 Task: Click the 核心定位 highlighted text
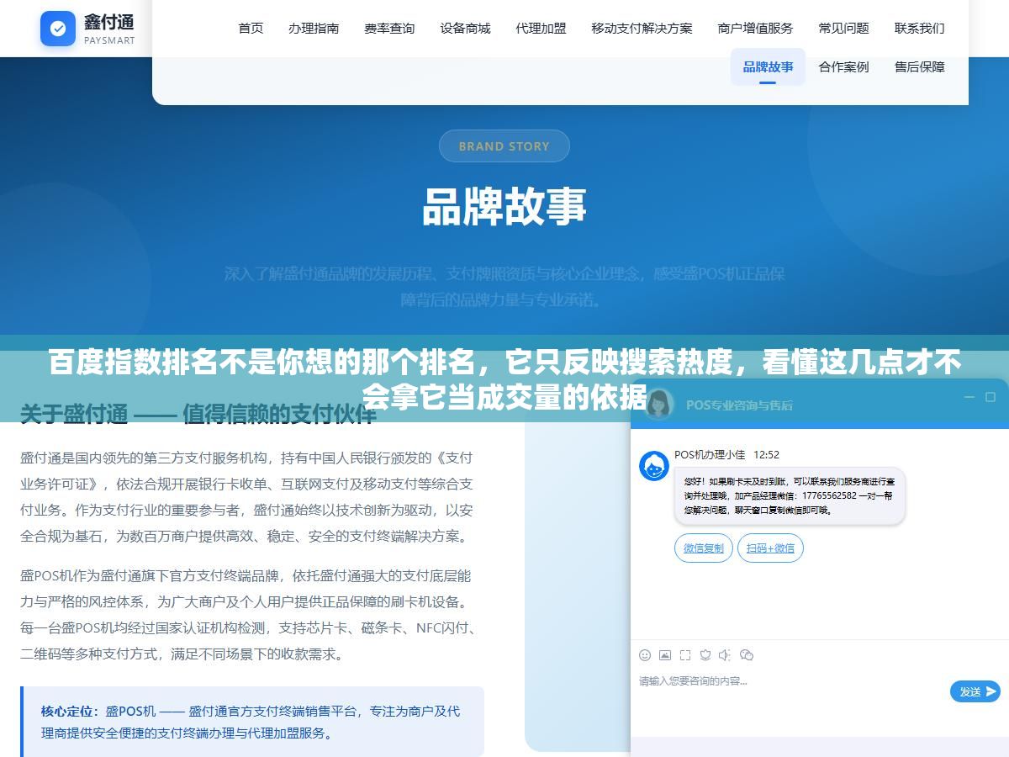70,712
